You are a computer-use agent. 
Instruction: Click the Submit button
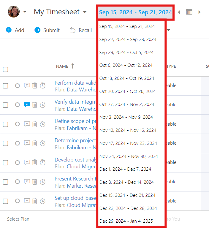pyautogui.click(x=47, y=30)
